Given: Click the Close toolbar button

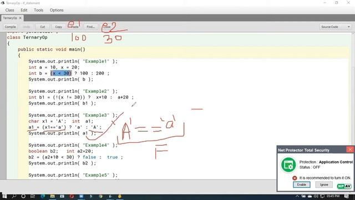Looking at the screenshot, I should click(107, 27).
